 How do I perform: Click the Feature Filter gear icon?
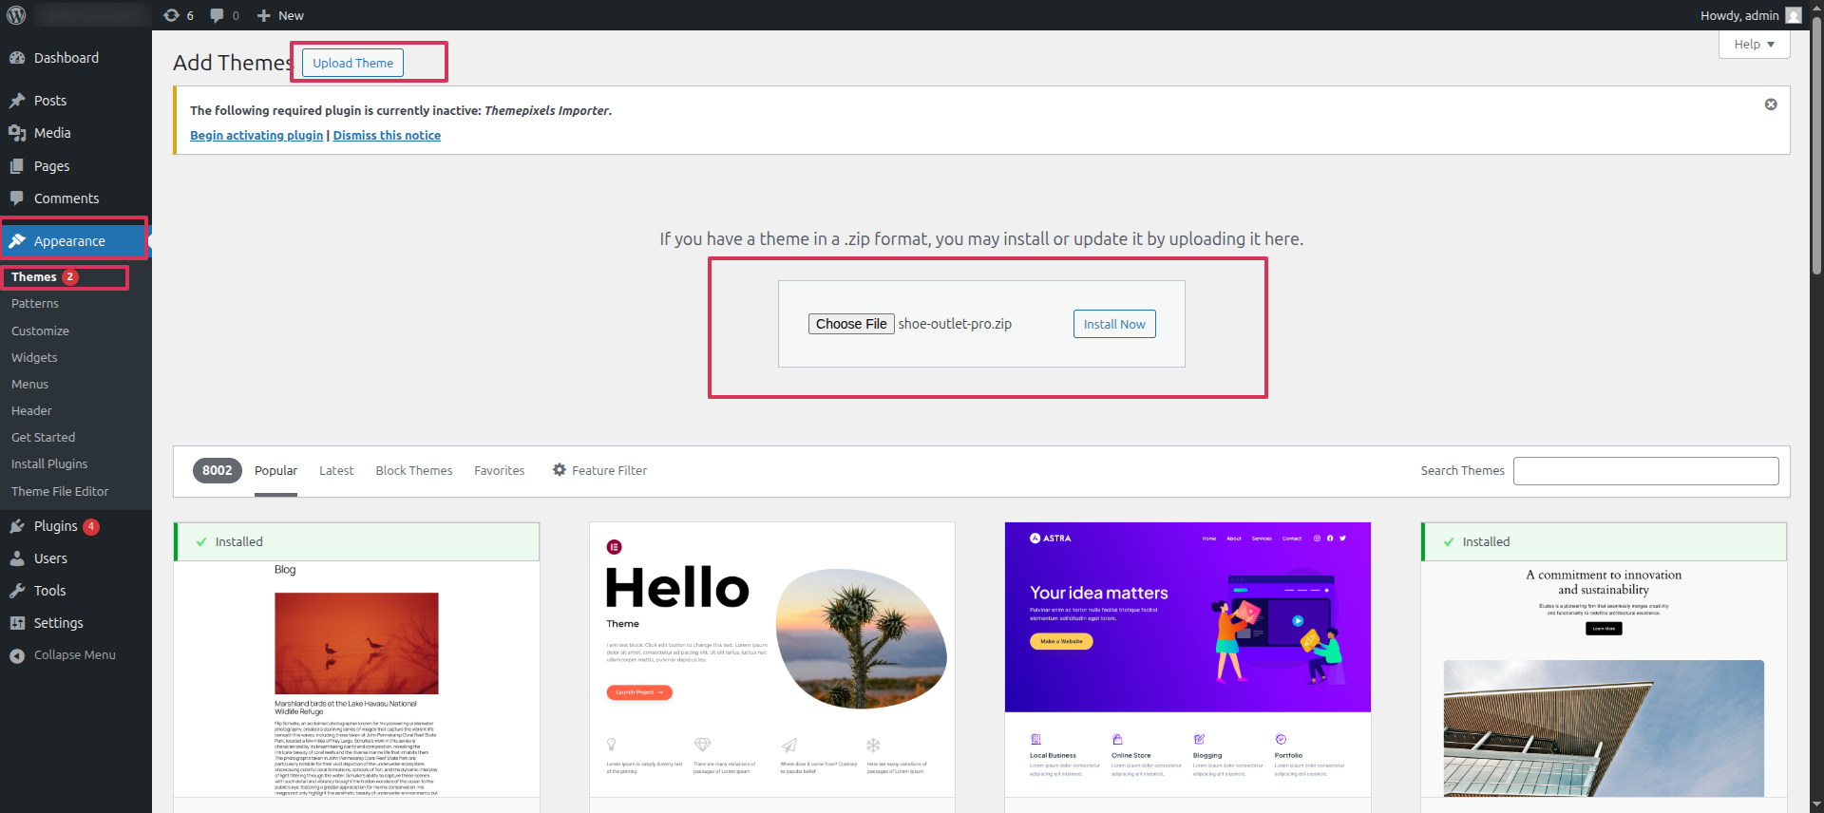pos(560,470)
